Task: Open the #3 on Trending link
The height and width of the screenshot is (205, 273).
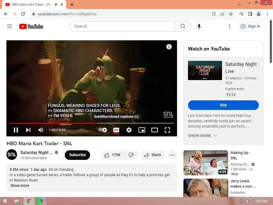Action: [x=61, y=169]
